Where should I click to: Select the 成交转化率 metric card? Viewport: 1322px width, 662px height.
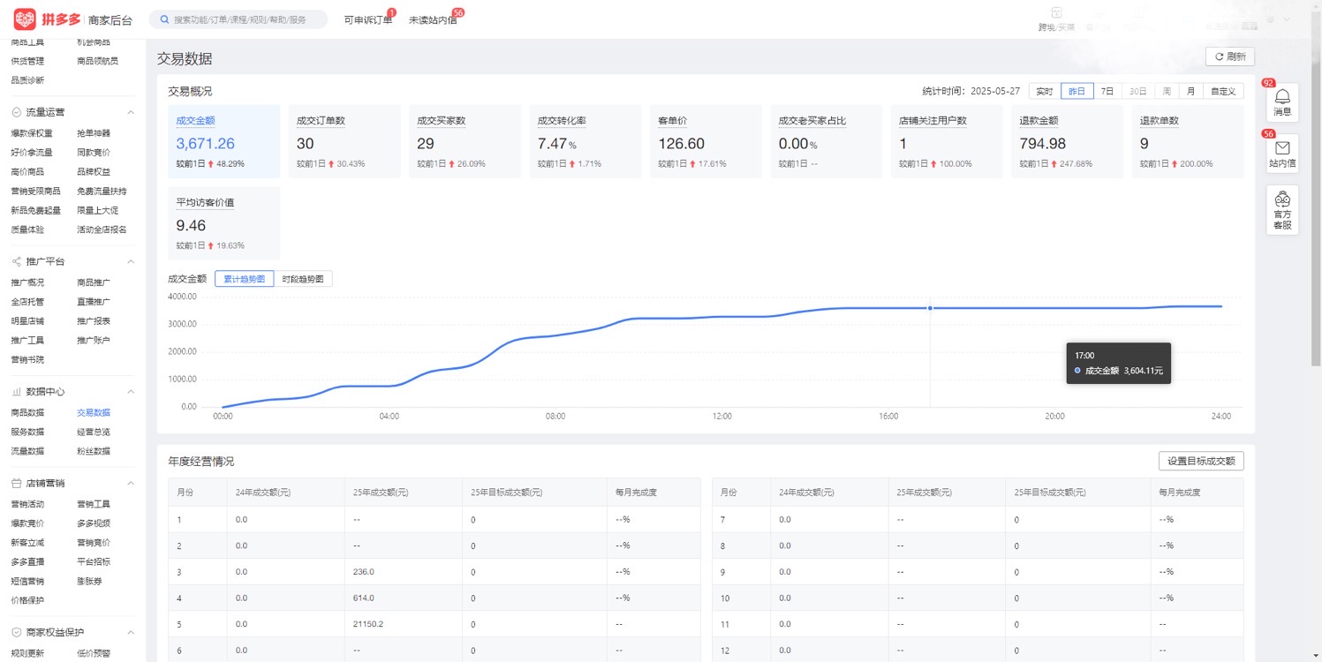[585, 142]
